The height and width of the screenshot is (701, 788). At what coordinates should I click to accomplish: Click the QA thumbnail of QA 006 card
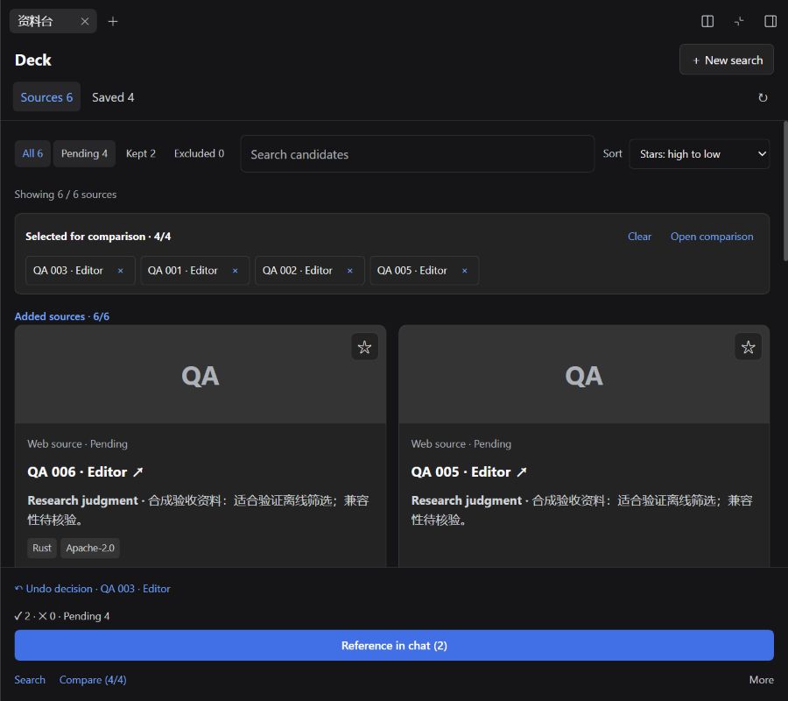pyautogui.click(x=201, y=375)
